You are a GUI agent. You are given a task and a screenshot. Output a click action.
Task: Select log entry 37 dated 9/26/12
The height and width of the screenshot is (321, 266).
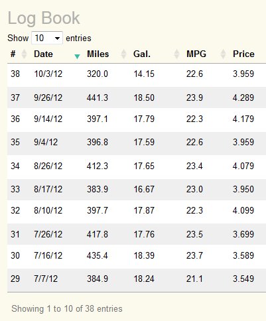(x=137, y=97)
